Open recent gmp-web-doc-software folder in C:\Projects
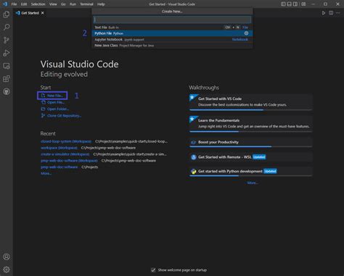The height and width of the screenshot is (276, 344). (60, 167)
